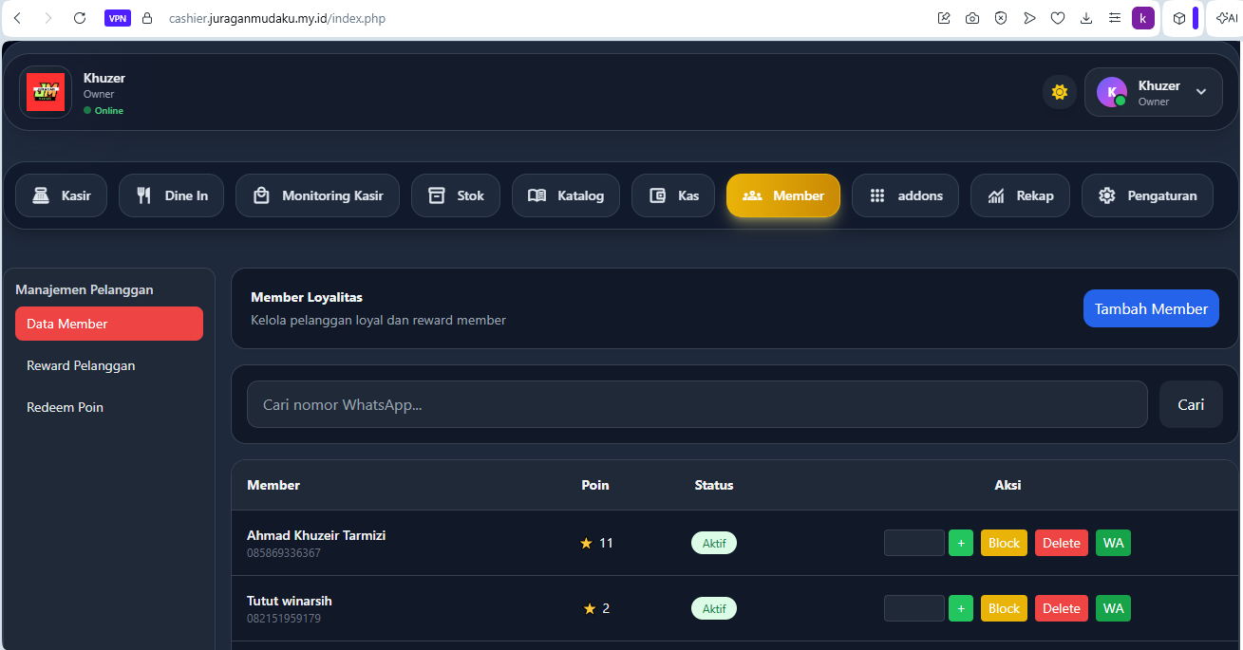Take a snapshot with the camera icon
1243x650 pixels.
coord(972,18)
